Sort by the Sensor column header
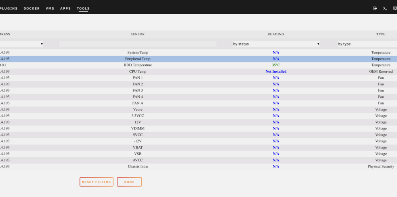This screenshot has width=397, height=197. [138, 34]
